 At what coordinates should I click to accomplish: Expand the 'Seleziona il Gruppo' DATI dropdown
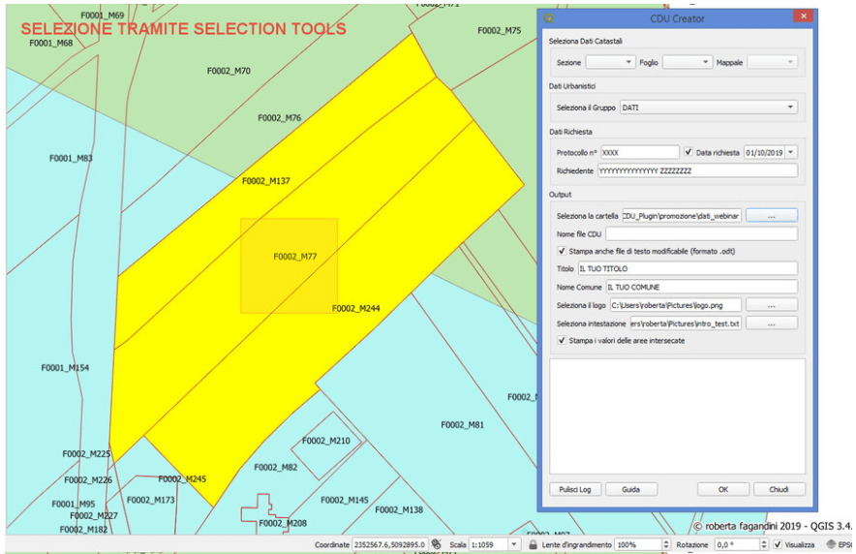coord(708,108)
